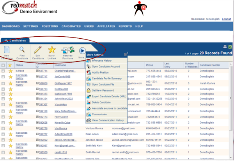Expand the plus box beside 590703

pyautogui.click(x=37, y=89)
